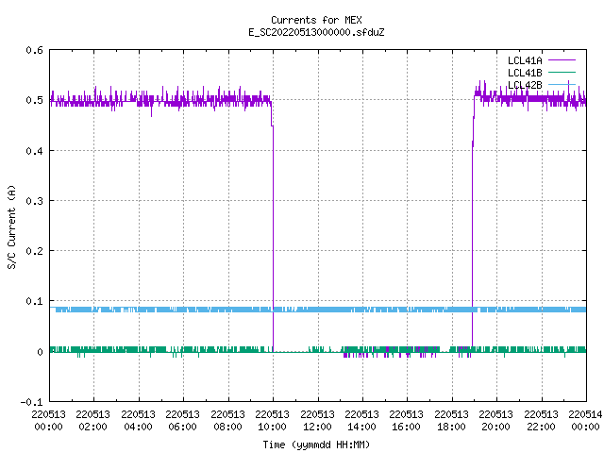Click the x-axis tick 220513 22:00
The width and height of the screenshot is (604, 453).
point(541,420)
